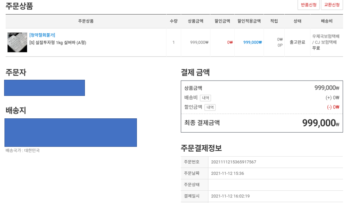Select order date 2021-11-12 15:36
The height and width of the screenshot is (203, 349).
point(227,173)
